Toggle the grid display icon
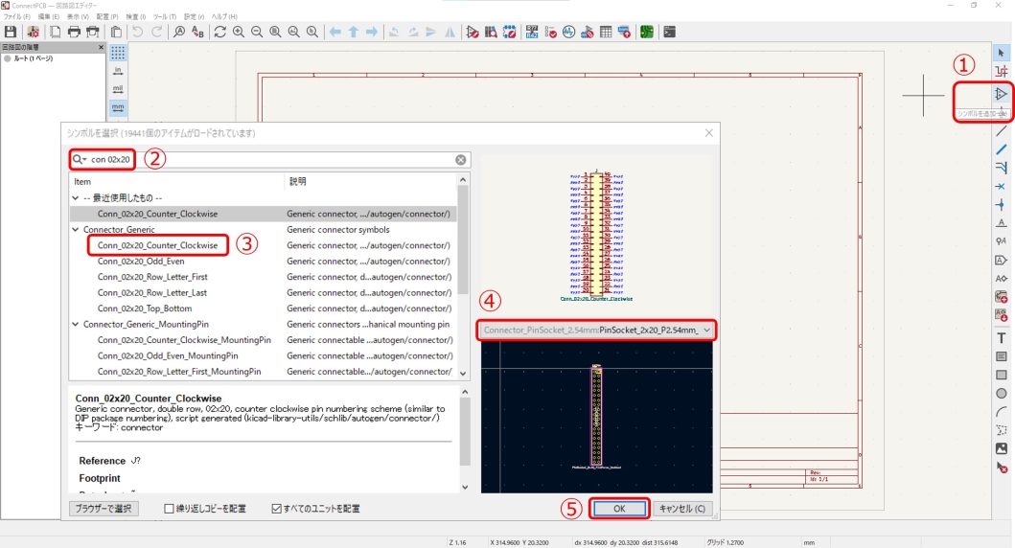The image size is (1015, 548). (118, 53)
